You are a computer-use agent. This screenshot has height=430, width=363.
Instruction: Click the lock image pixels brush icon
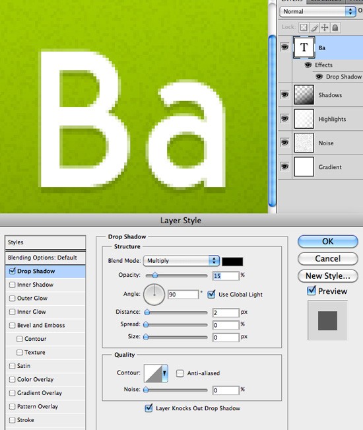click(314, 28)
